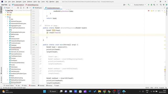Open Windows Start menu
This screenshot has width=168, height=94.
44,91
